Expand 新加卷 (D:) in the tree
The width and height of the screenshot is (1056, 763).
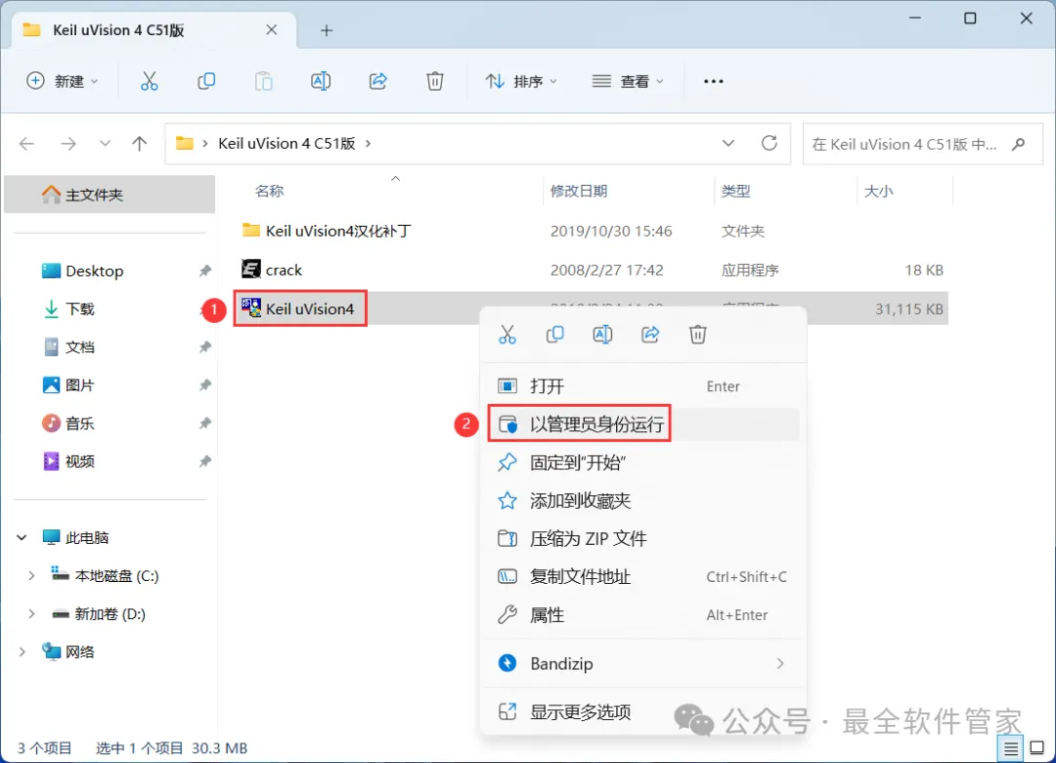[x=31, y=614]
